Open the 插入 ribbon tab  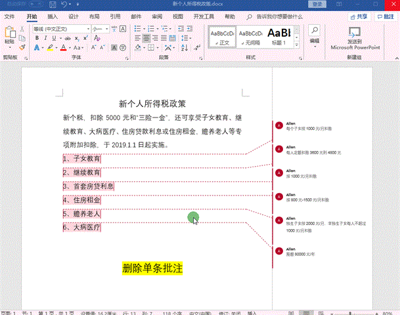point(53,16)
